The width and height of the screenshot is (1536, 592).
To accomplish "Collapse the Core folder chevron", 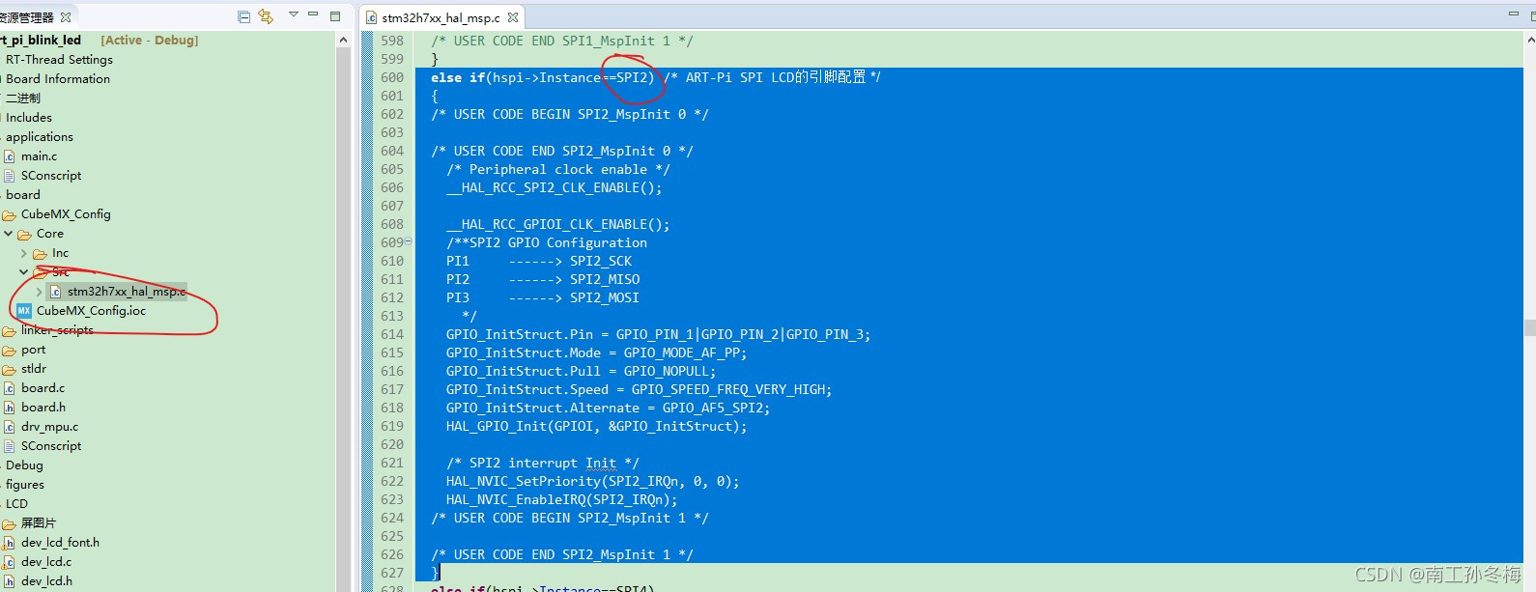I will click(9, 233).
